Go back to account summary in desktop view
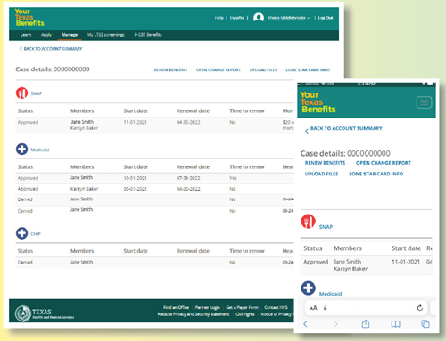446x341 pixels. [51, 49]
